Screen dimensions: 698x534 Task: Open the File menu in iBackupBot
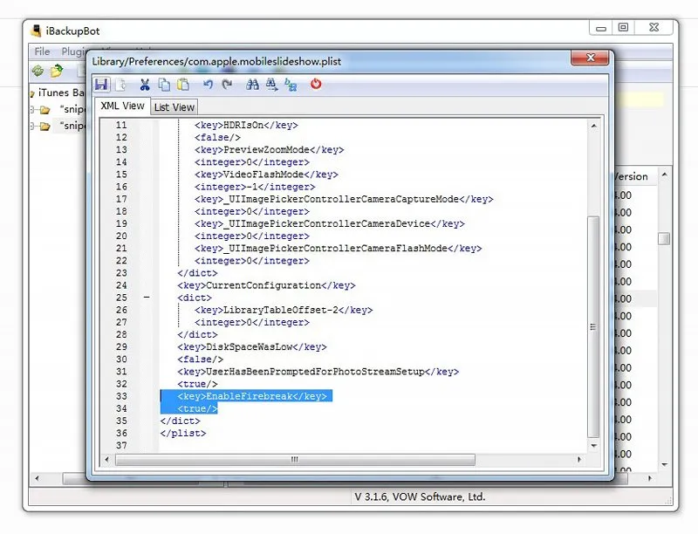coord(42,51)
